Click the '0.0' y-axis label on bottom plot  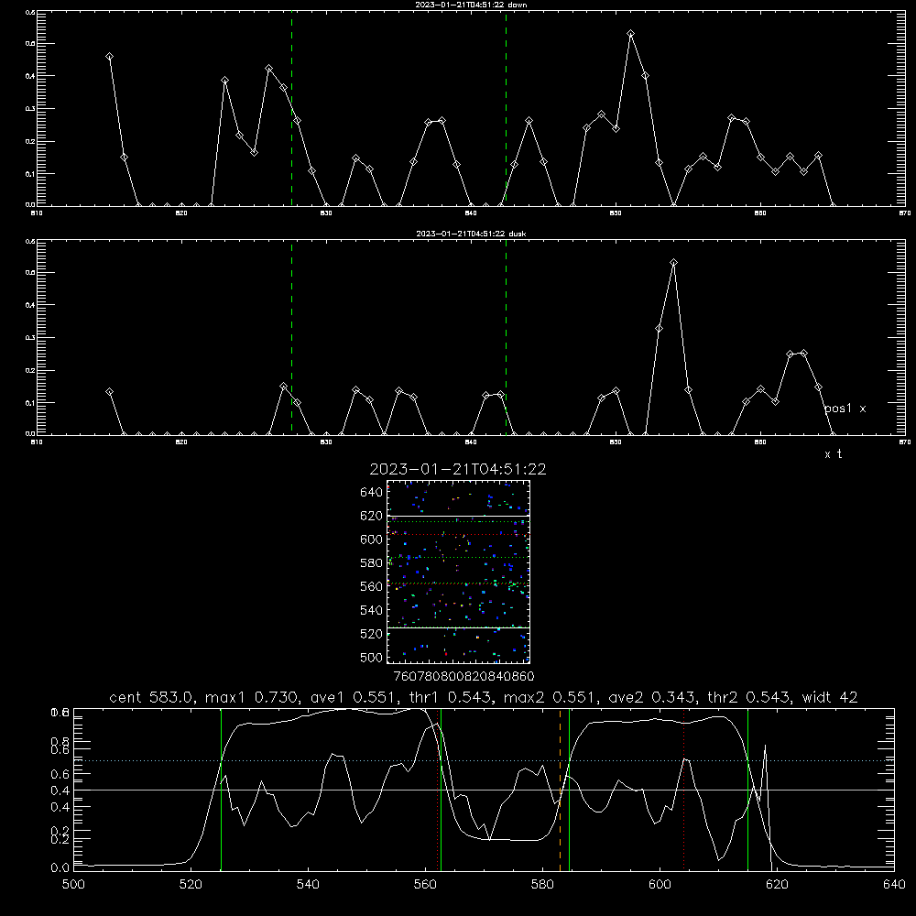pyautogui.click(x=60, y=868)
